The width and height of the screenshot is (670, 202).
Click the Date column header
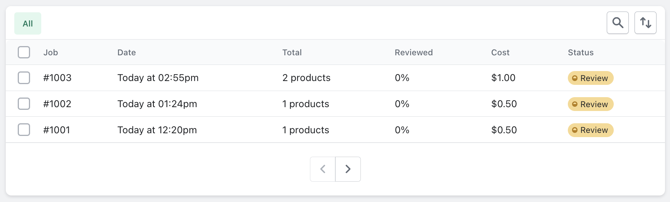[x=126, y=53]
